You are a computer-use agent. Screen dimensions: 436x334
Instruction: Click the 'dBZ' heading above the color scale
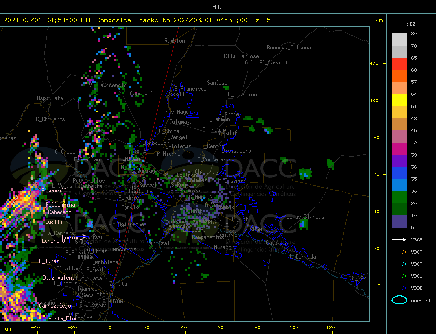411,24
